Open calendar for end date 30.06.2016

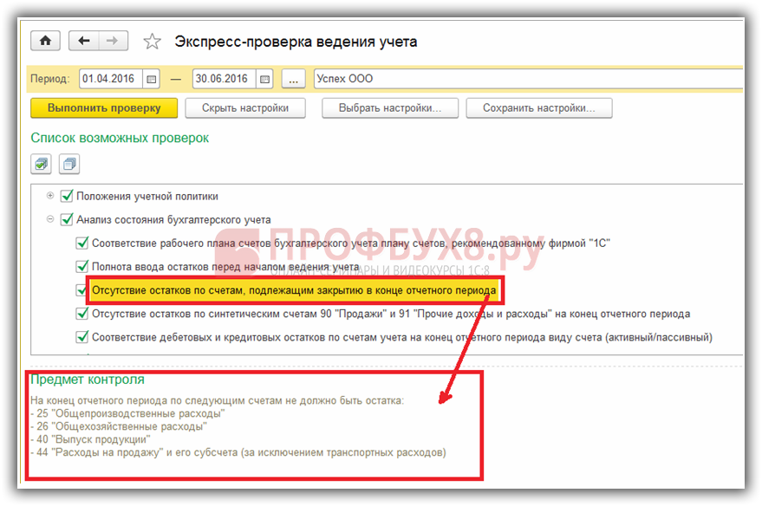pyautogui.click(x=264, y=79)
